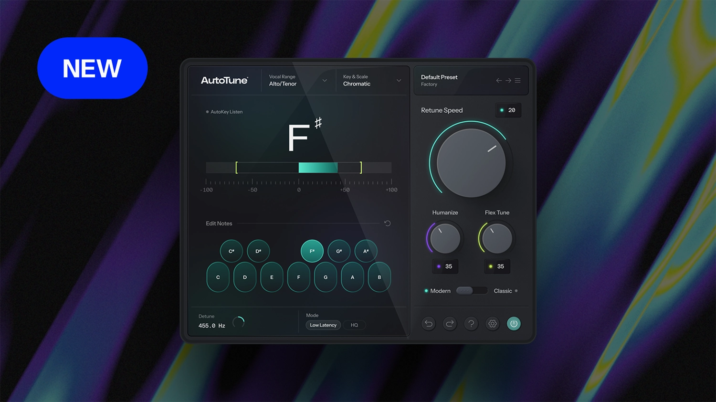
Task: Select the Default Preset label
Action: click(x=439, y=77)
